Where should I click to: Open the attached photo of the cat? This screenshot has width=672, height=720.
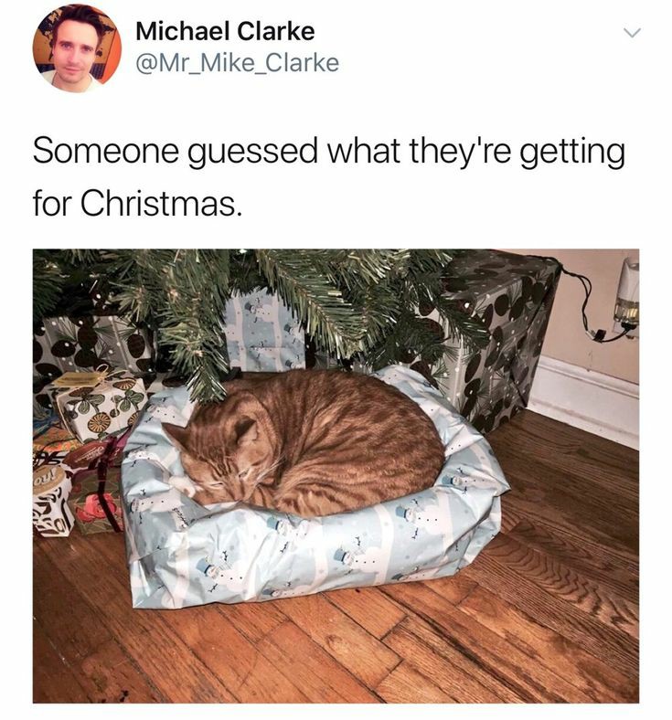(x=336, y=476)
